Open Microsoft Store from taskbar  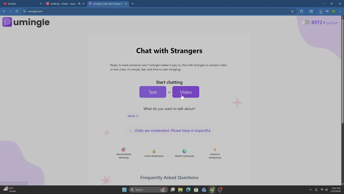[x=196, y=190]
